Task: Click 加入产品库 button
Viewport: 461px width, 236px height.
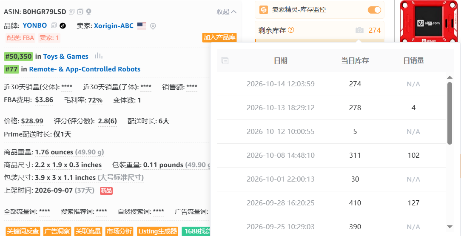Action: tap(219, 37)
